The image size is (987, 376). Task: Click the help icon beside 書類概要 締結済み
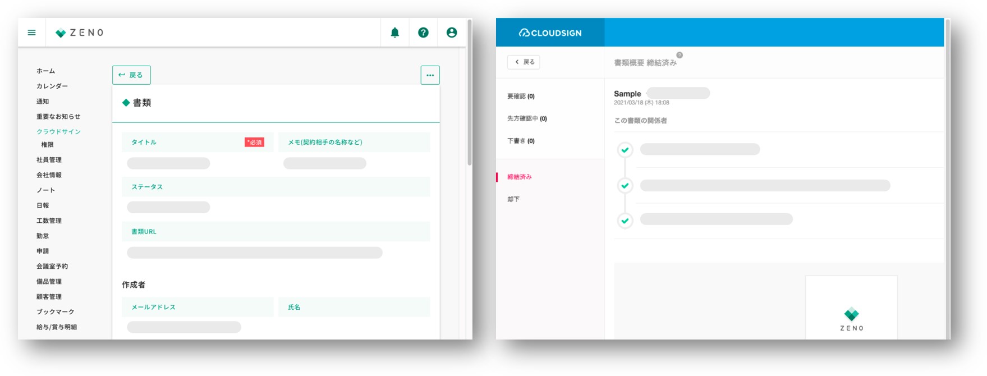pyautogui.click(x=680, y=55)
